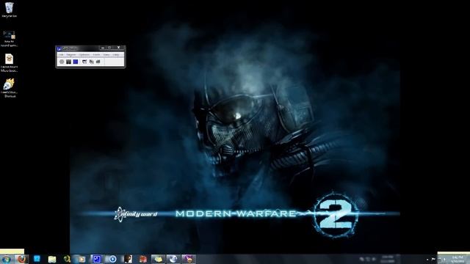Minimize the CamStudio window
The height and width of the screenshot is (264, 470).
pyautogui.click(x=103, y=48)
